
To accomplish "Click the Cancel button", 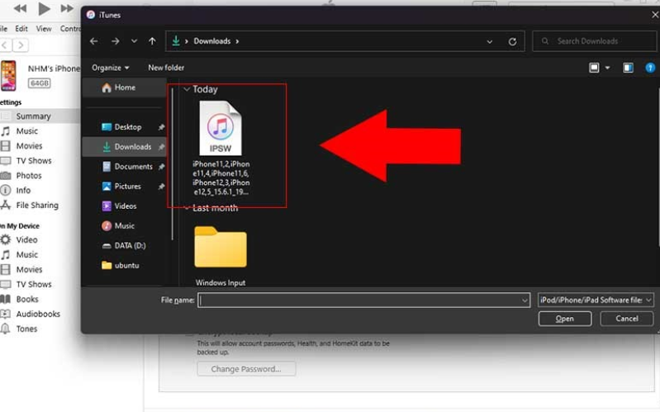I will click(x=627, y=319).
